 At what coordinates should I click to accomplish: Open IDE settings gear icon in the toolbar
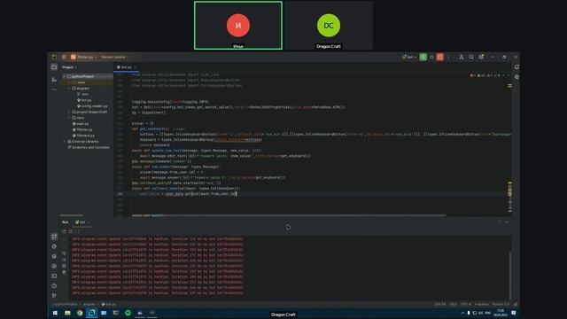pyautogui.click(x=481, y=57)
